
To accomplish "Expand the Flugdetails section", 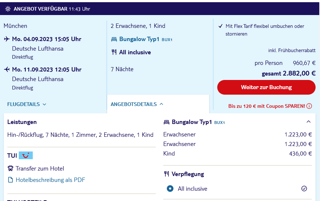I will pyautogui.click(x=27, y=104).
